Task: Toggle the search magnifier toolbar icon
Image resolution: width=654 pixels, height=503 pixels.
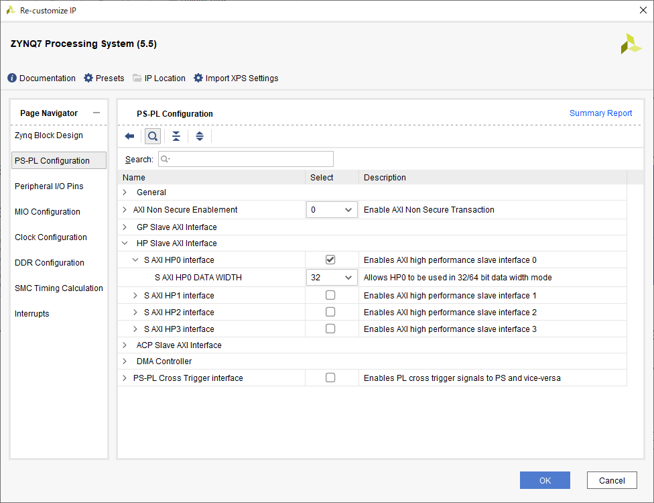Action: tap(153, 136)
